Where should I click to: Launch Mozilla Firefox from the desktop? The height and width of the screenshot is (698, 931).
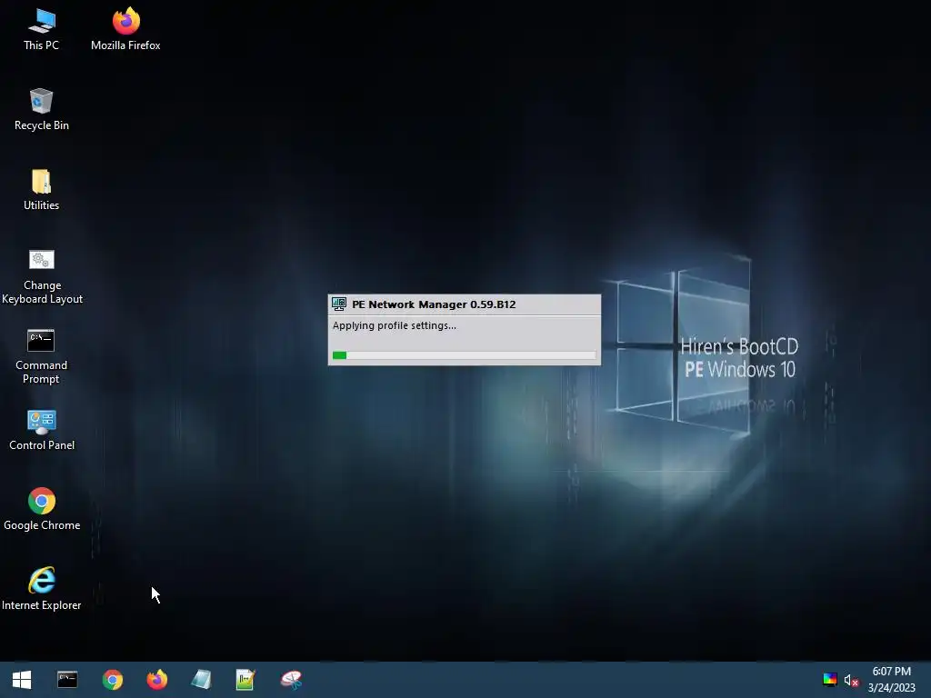coord(125,30)
